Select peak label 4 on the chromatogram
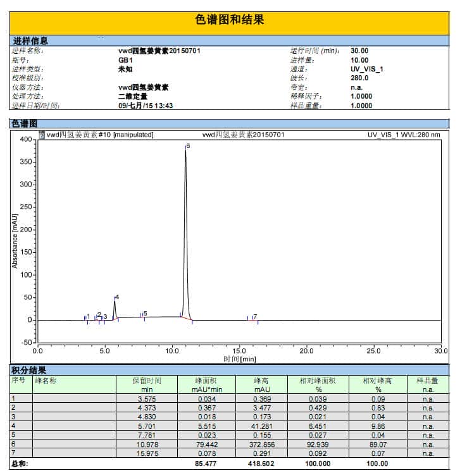The width and height of the screenshot is (467, 473). pos(117,297)
